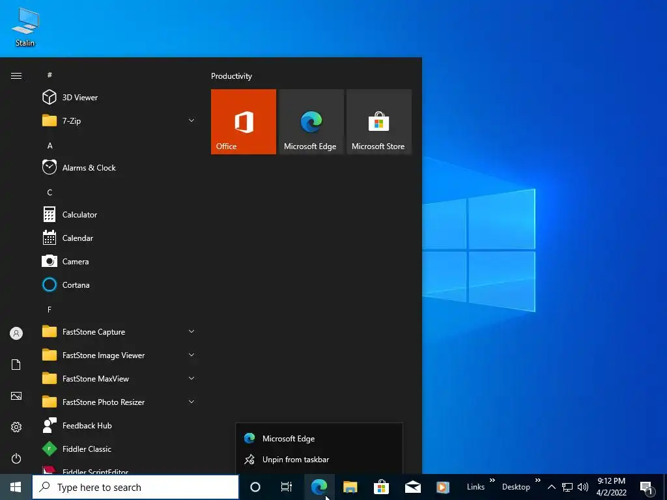
Task: Expand the FastStone Capture folder
Action: [x=192, y=331]
